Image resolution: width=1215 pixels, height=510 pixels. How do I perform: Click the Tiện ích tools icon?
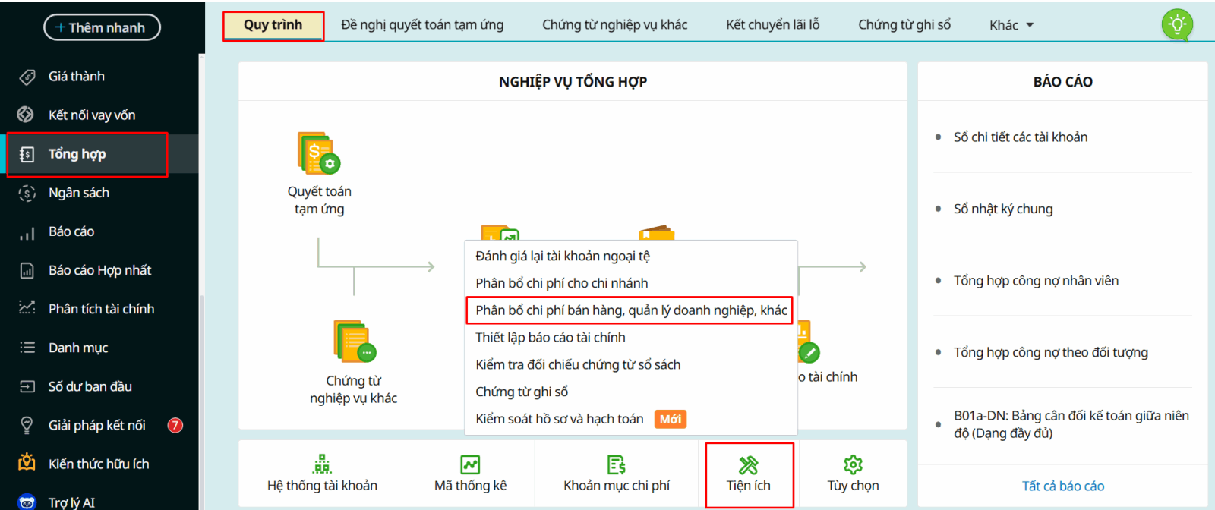click(749, 464)
